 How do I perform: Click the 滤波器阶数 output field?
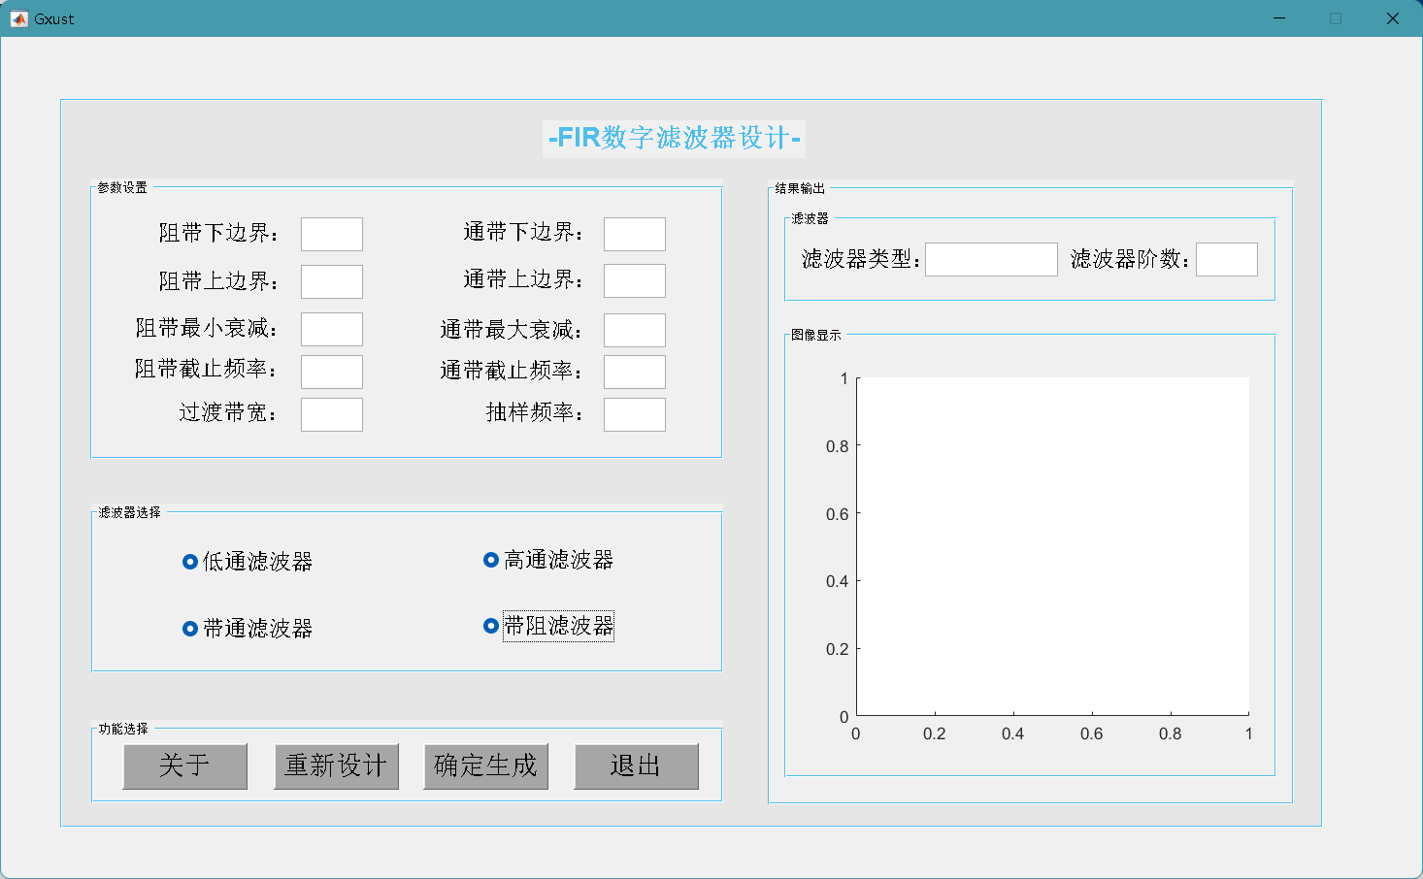point(1227,259)
